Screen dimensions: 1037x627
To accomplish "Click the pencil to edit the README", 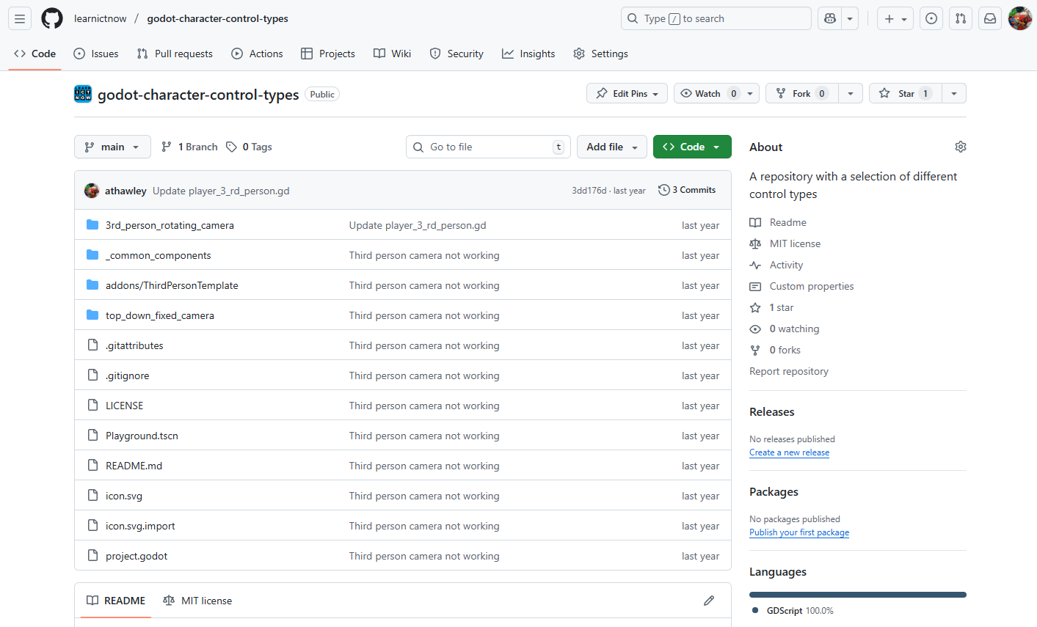I will (708, 600).
